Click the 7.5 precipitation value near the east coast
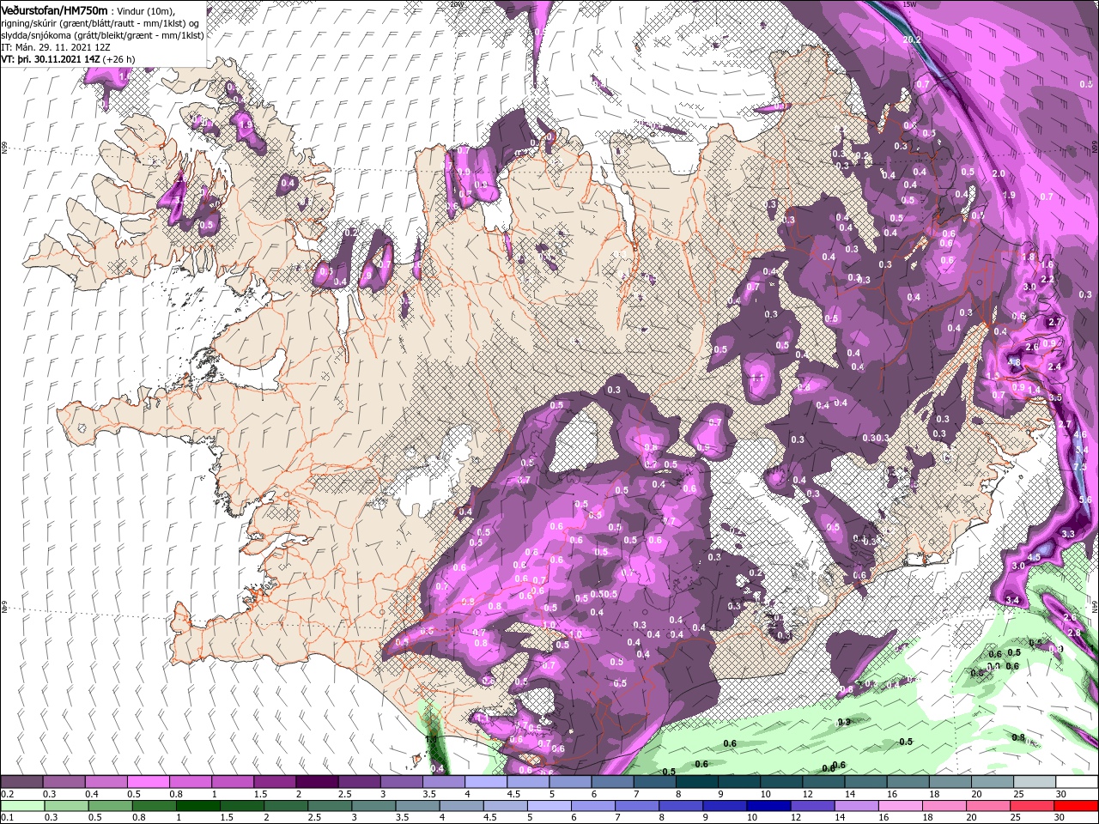The image size is (1099, 824). pyautogui.click(x=1080, y=466)
